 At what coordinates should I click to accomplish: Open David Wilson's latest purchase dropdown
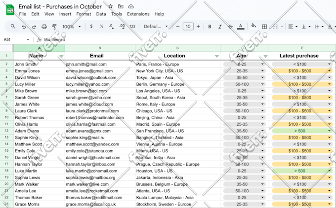[x=330, y=77]
